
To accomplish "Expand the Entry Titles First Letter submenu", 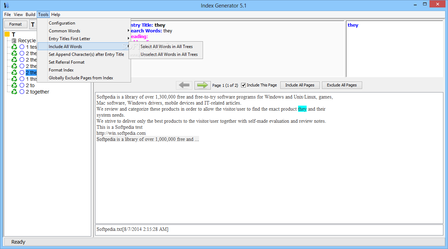I will (84, 39).
